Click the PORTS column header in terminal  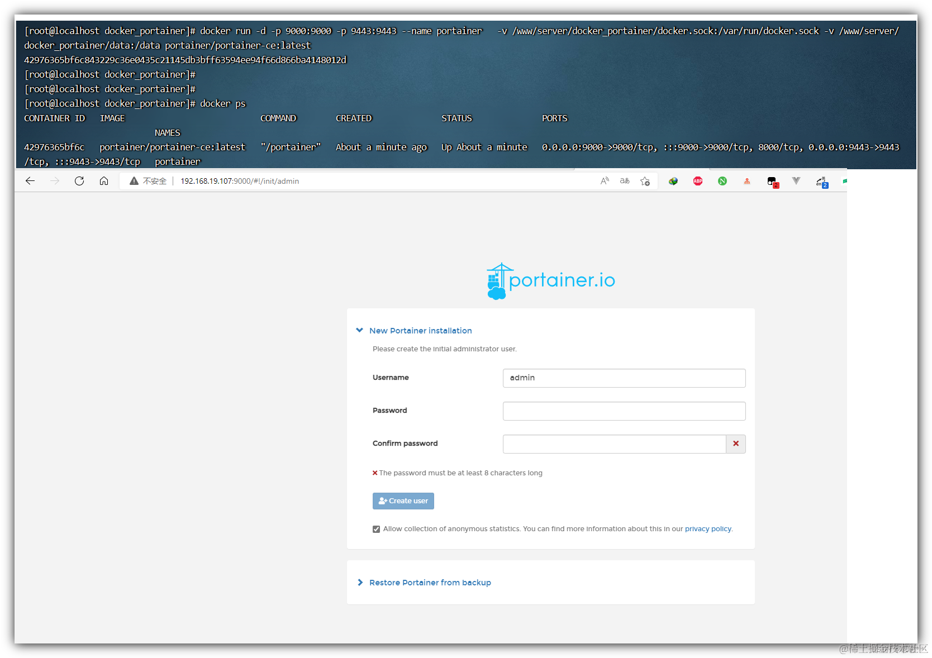point(554,118)
